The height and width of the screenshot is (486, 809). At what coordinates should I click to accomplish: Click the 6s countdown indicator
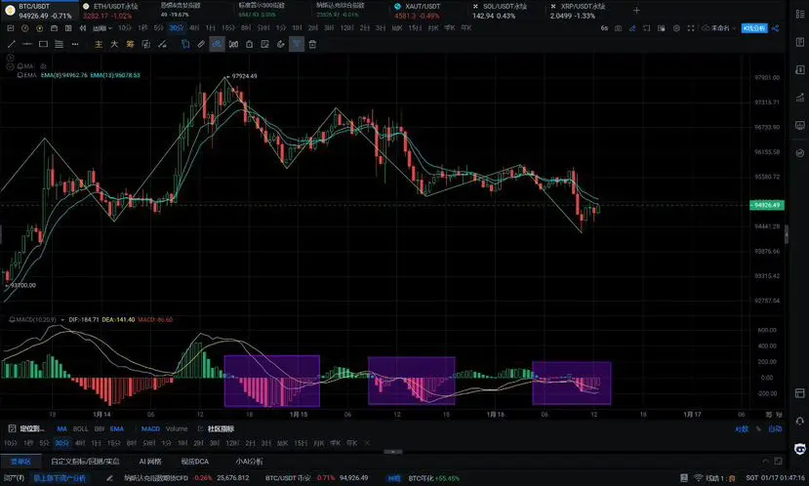coord(604,28)
